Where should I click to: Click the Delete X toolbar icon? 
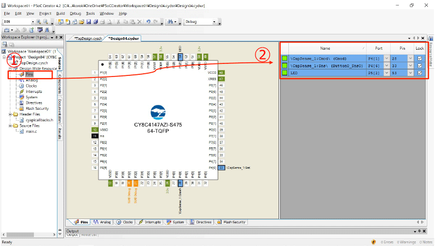coord(140,22)
